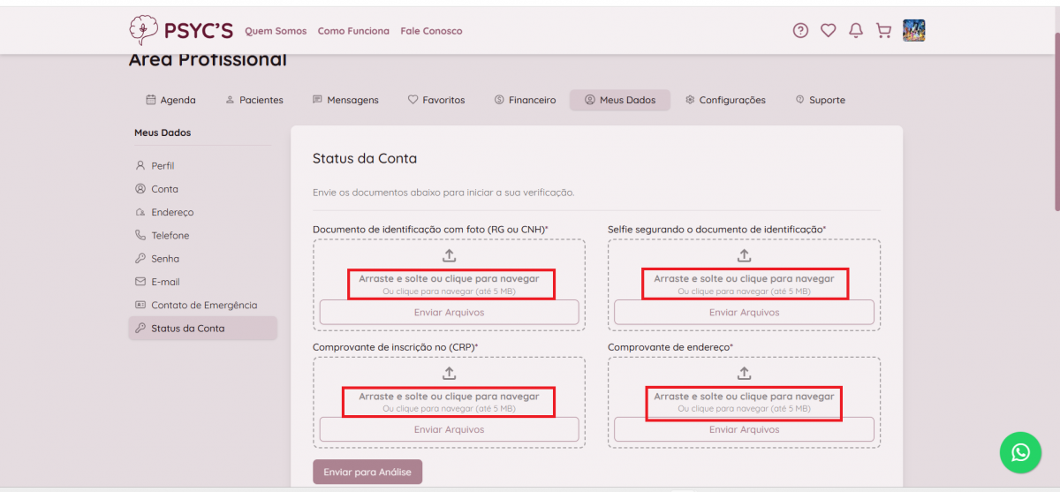Click upload icon for Comprovante de endereço
The height and width of the screenshot is (492, 1060).
click(x=744, y=374)
